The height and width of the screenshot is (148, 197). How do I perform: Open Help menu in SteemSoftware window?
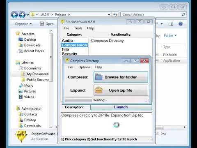point(91,28)
